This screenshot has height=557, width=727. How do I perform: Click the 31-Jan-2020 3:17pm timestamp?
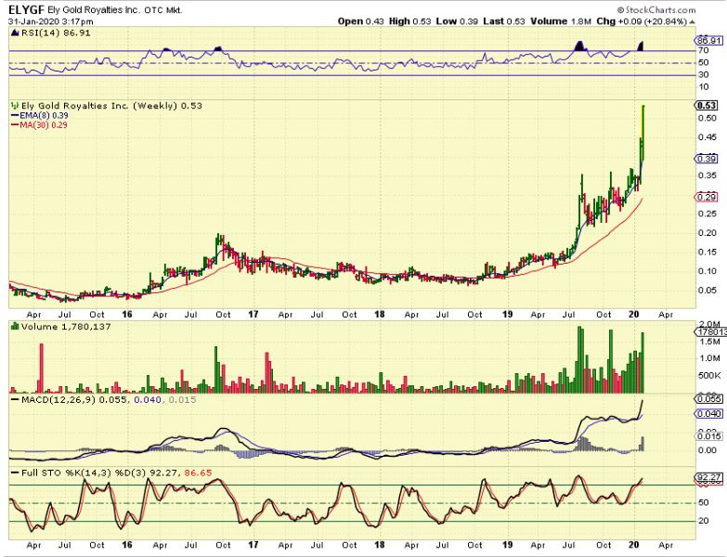click(50, 21)
